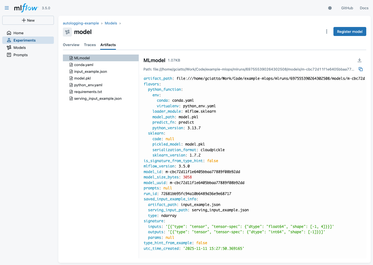Copy the artifact path to clipboard

pyautogui.click(x=361, y=69)
